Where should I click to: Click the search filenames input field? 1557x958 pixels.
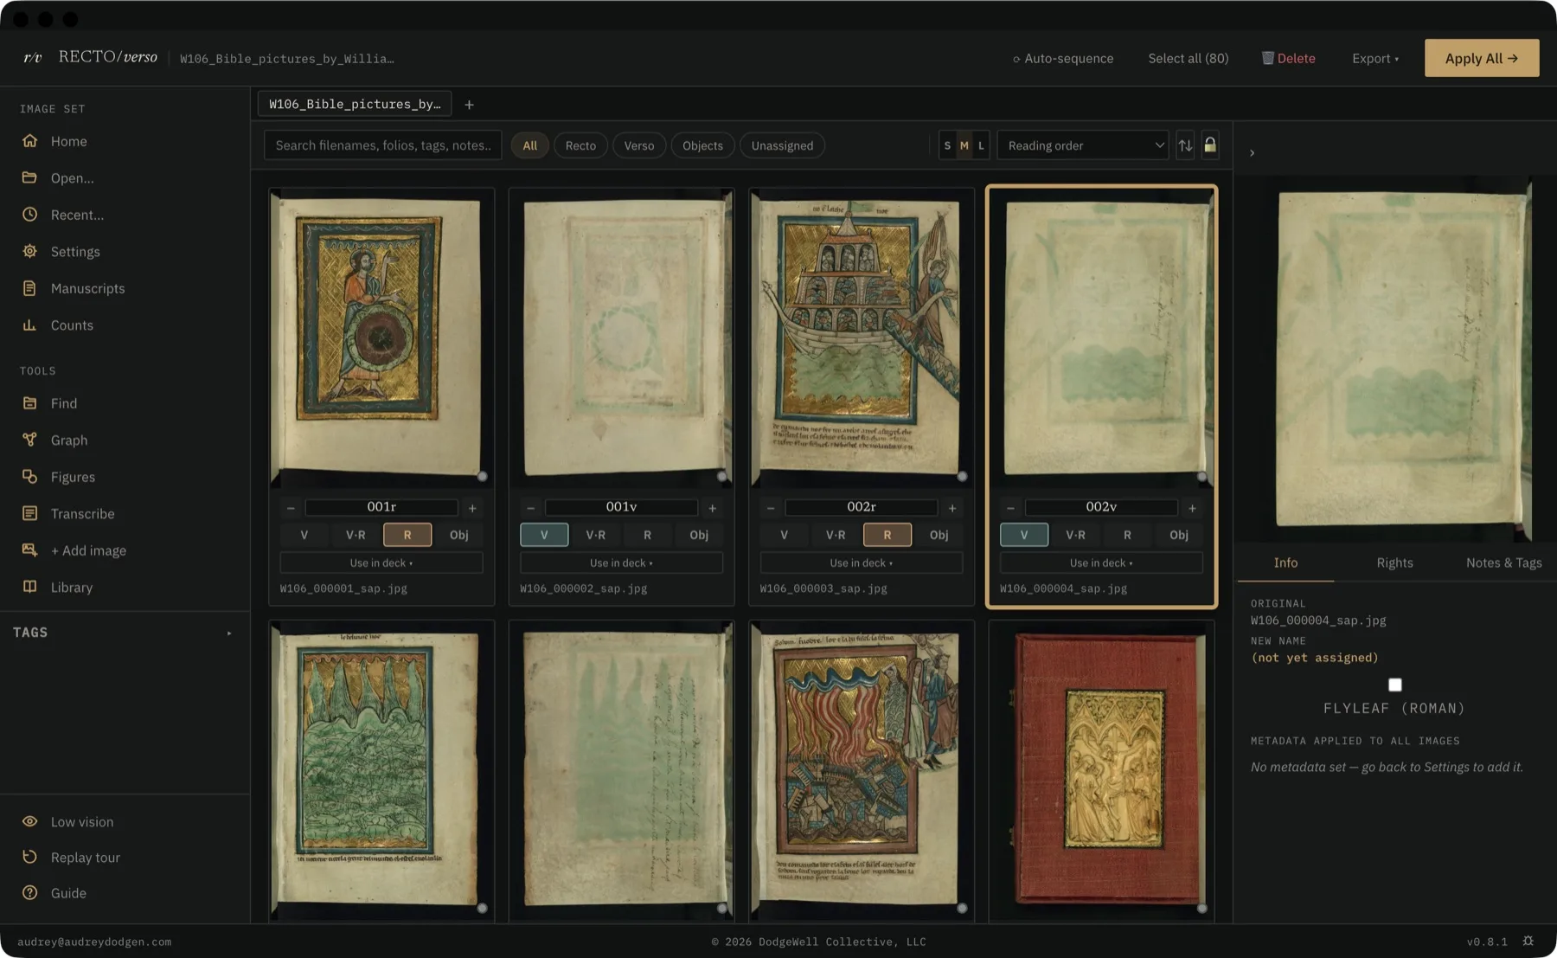pyautogui.click(x=383, y=145)
